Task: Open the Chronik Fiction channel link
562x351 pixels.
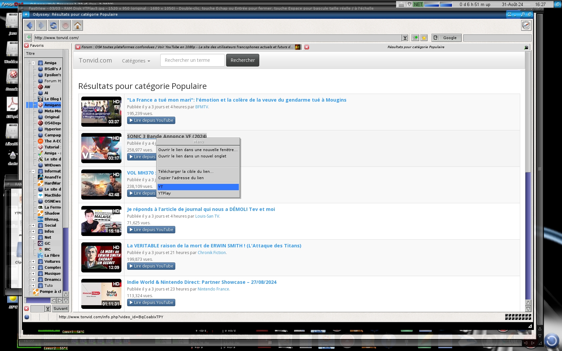Action: click(212, 253)
